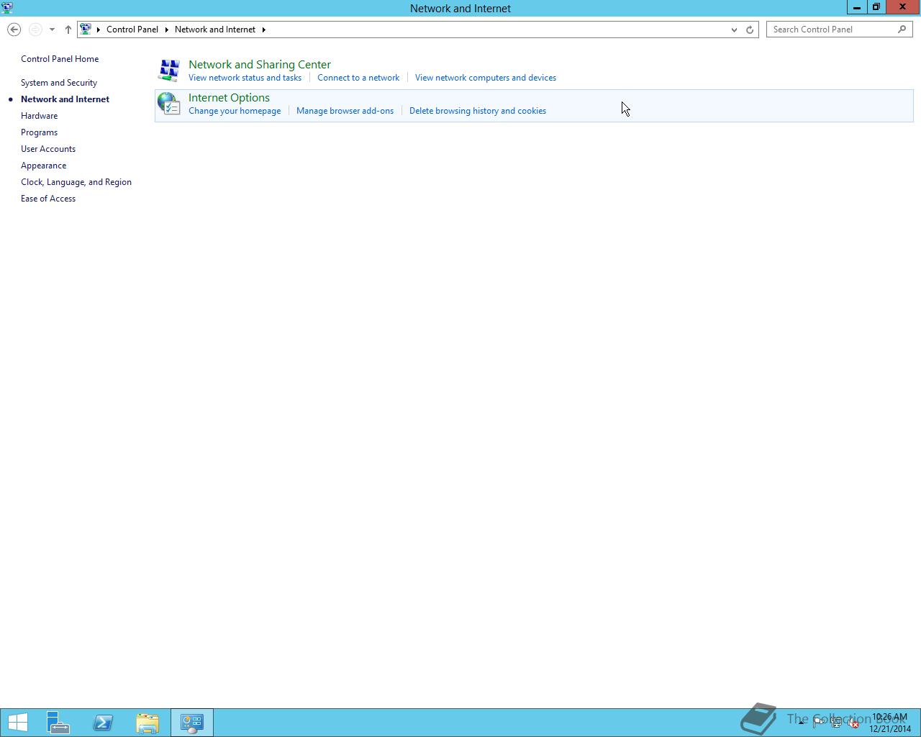The height and width of the screenshot is (737, 921).
Task: Launch Windows PowerShell from the taskbar
Action: (x=103, y=723)
